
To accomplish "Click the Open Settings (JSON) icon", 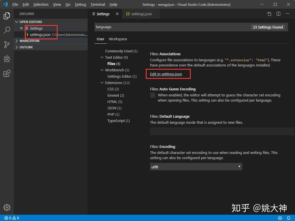I will 269,14.
